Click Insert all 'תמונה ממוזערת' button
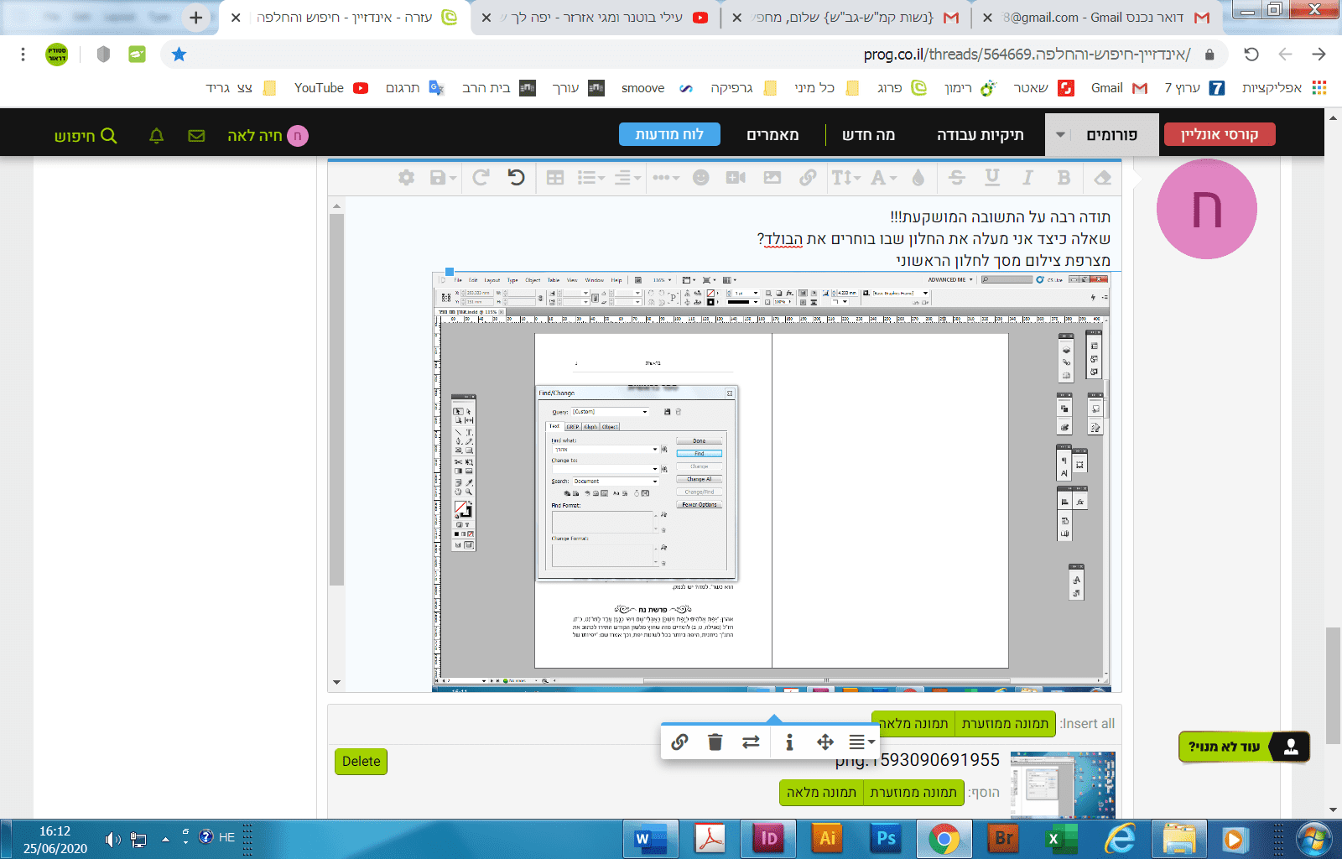 (1005, 723)
